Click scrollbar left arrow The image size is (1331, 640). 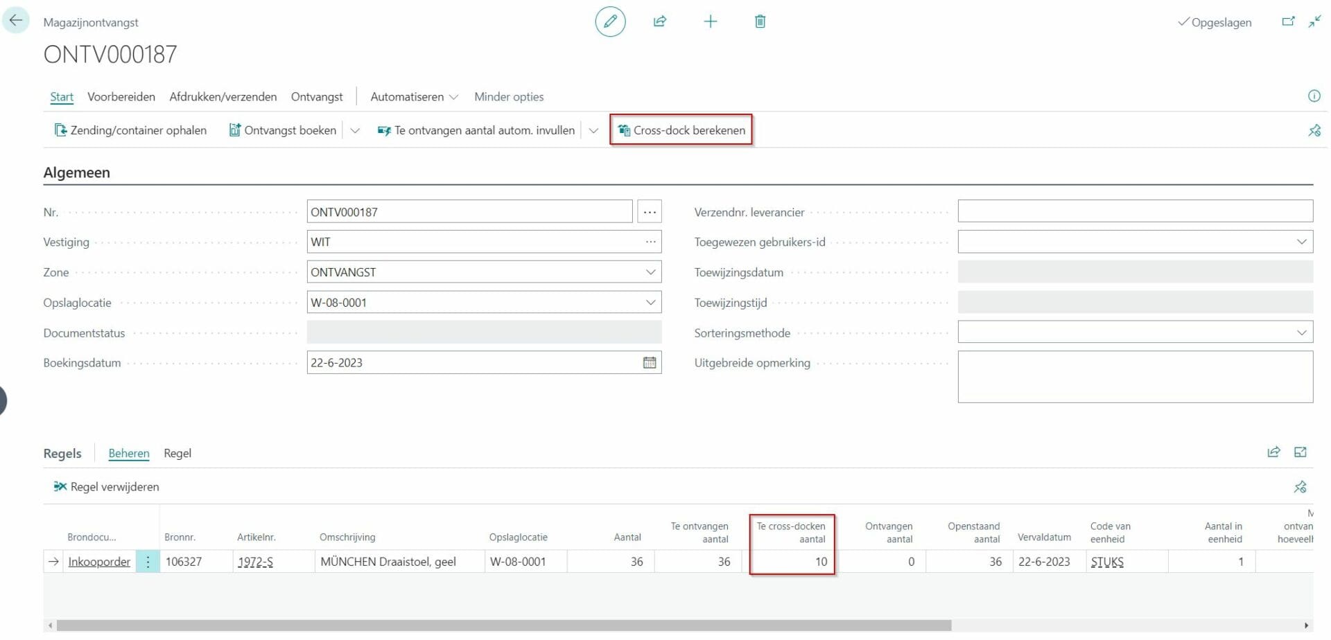(50, 625)
